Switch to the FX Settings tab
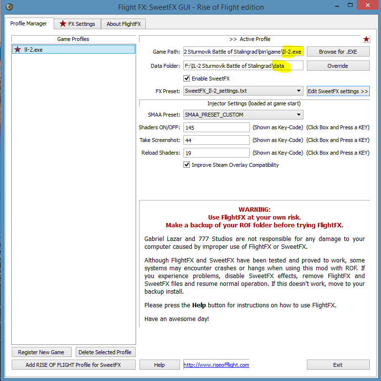381x381 pixels. (x=77, y=24)
